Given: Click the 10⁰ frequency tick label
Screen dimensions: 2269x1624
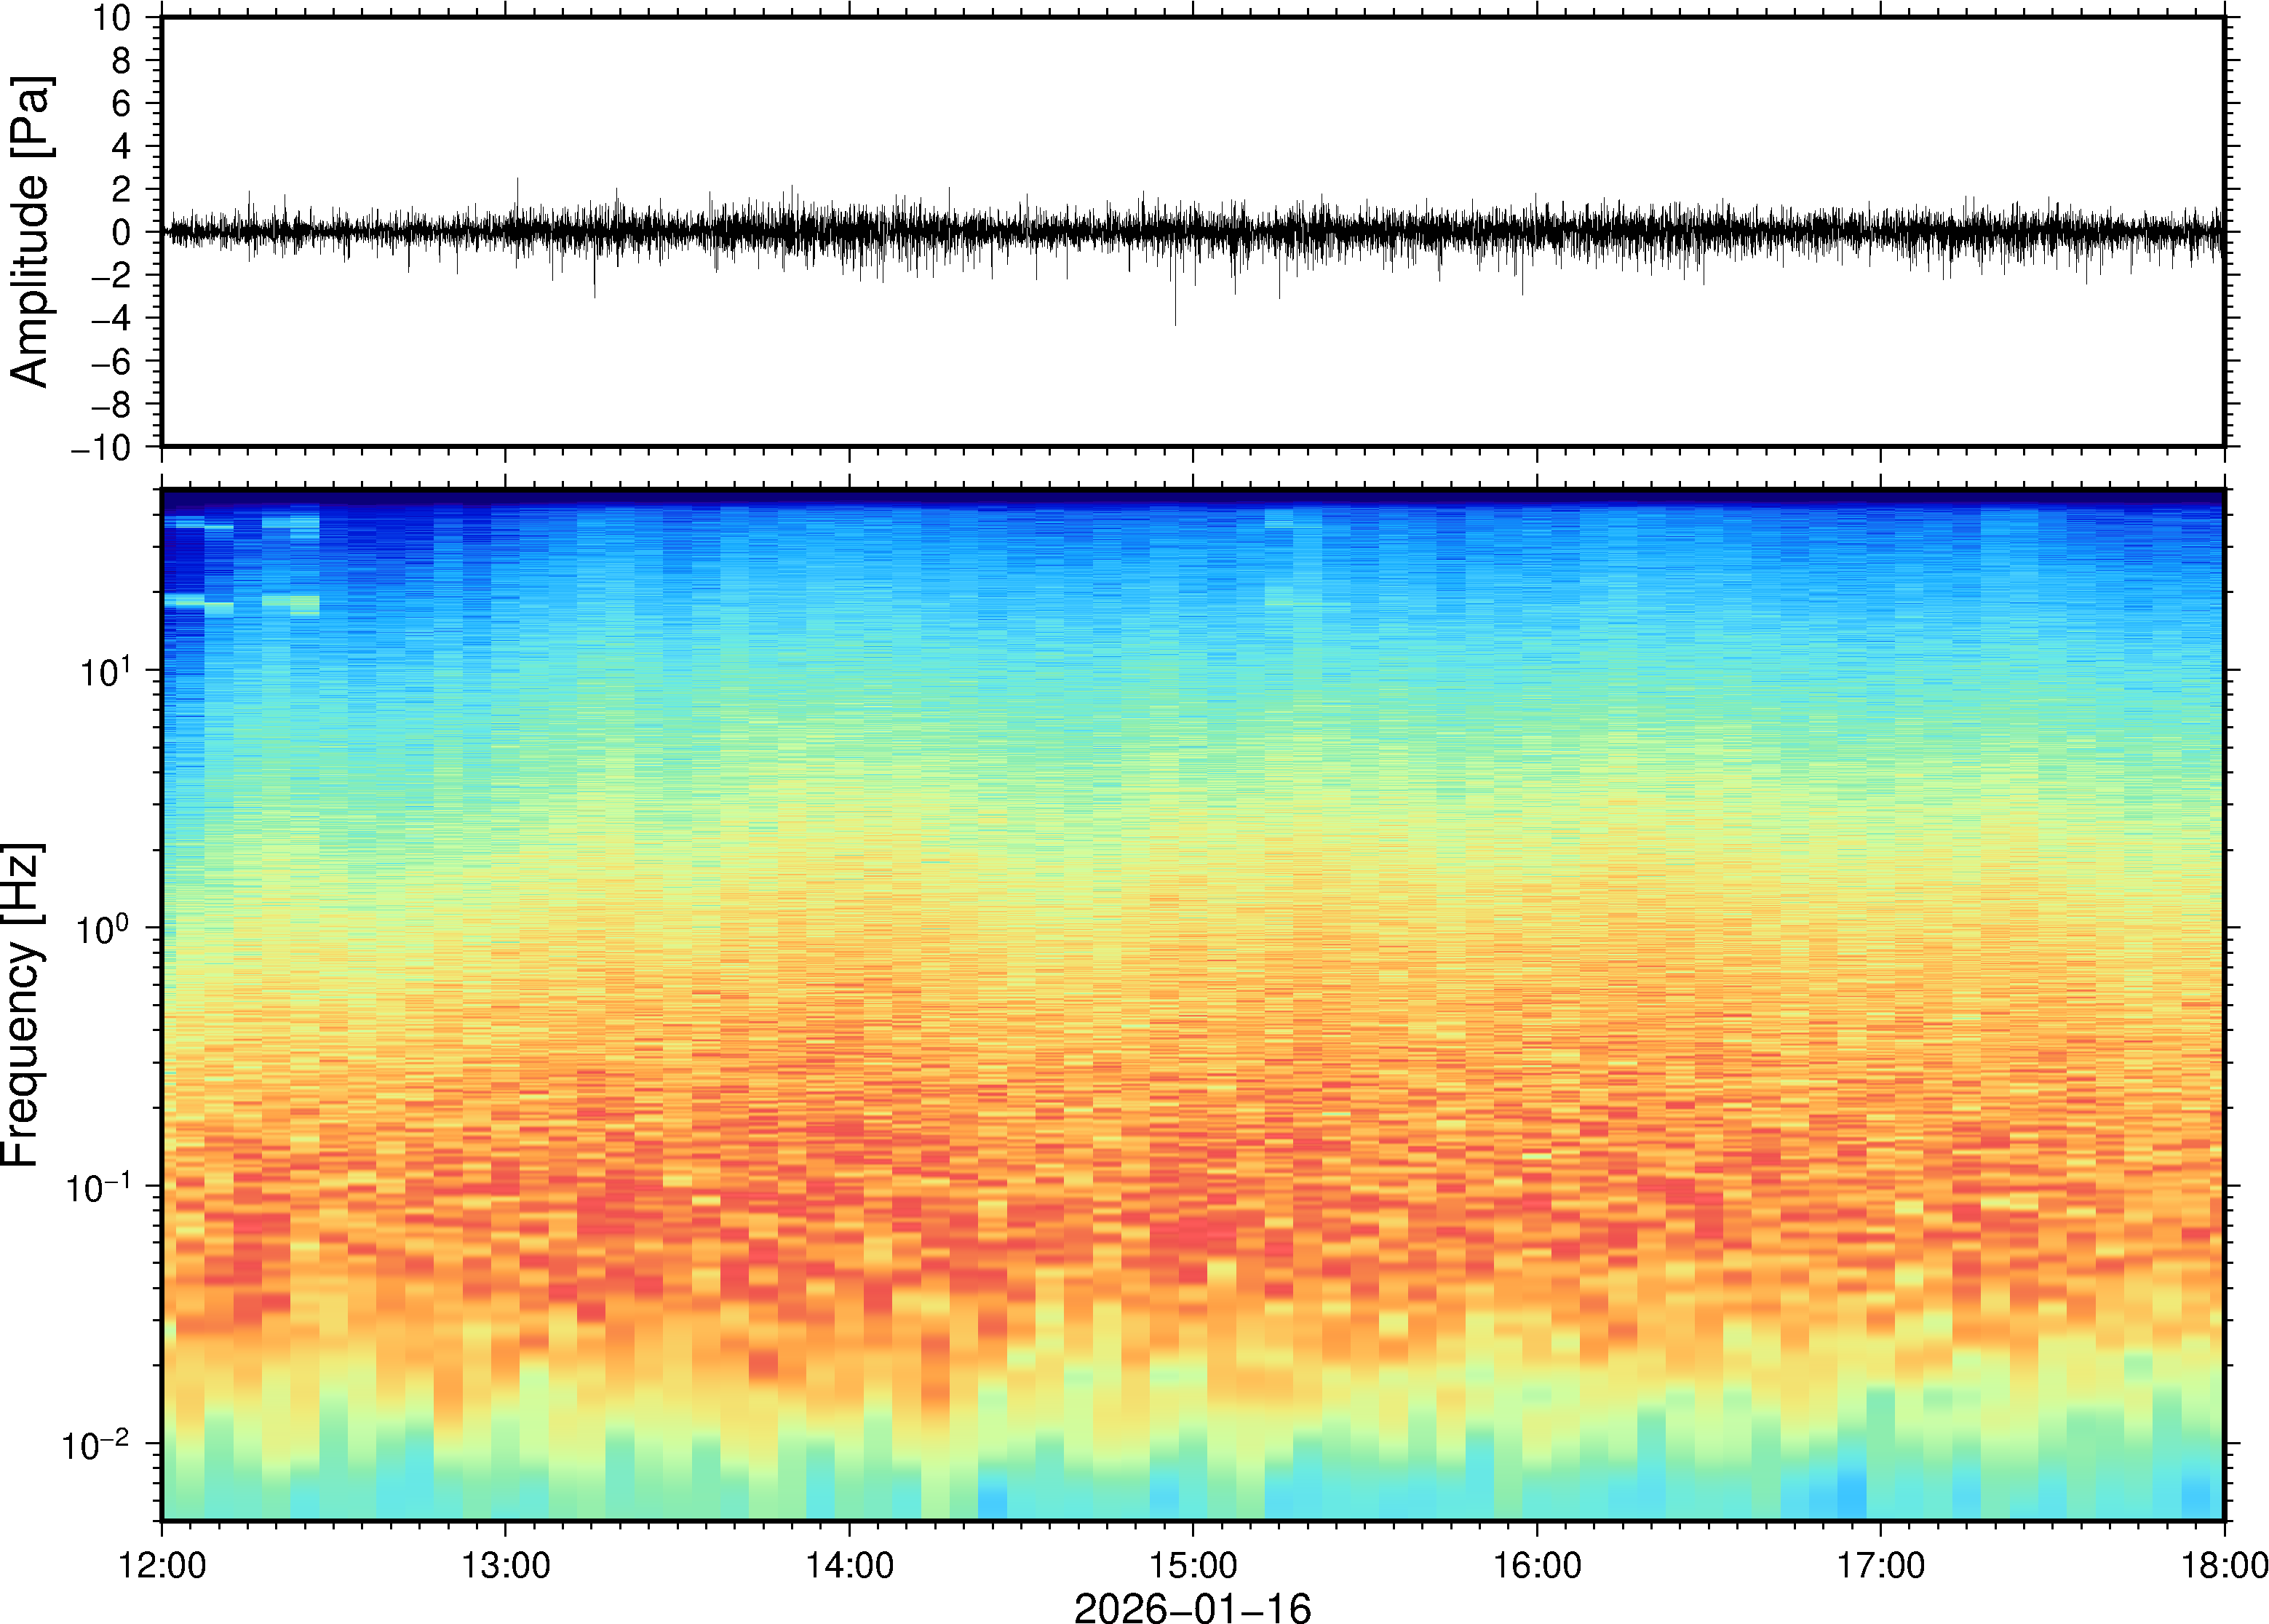Looking at the screenshot, I should pos(105,929).
